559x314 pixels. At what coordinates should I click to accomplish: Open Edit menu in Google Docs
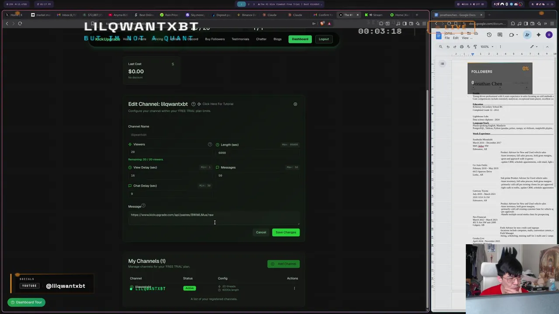[455, 38]
